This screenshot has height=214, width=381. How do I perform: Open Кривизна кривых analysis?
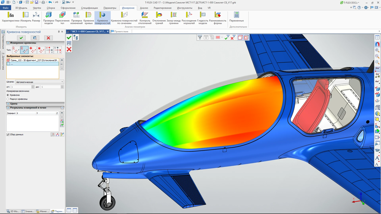tap(89, 18)
